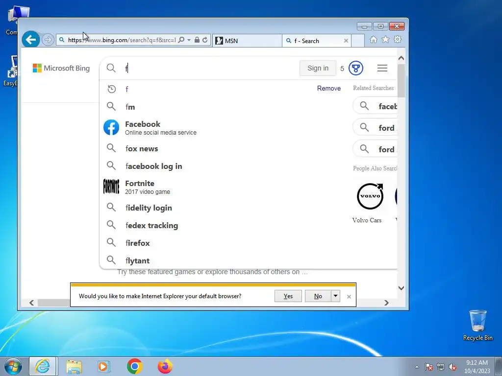Click the vertical scrollbar down arrow
502x376 pixels.
point(401,288)
